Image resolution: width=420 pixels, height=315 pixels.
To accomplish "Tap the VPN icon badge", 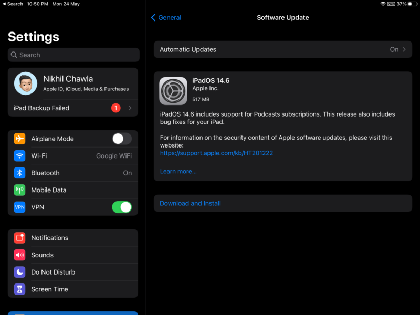I will point(19,207).
